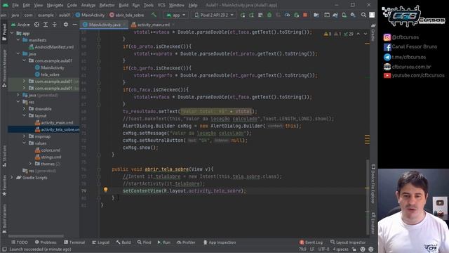The height and width of the screenshot is (253, 449).
Task: Open the Android view selector dropdown
Action: coord(20,25)
